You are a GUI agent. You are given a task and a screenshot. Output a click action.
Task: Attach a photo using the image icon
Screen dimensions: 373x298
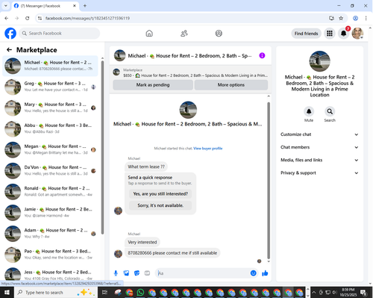click(126, 273)
